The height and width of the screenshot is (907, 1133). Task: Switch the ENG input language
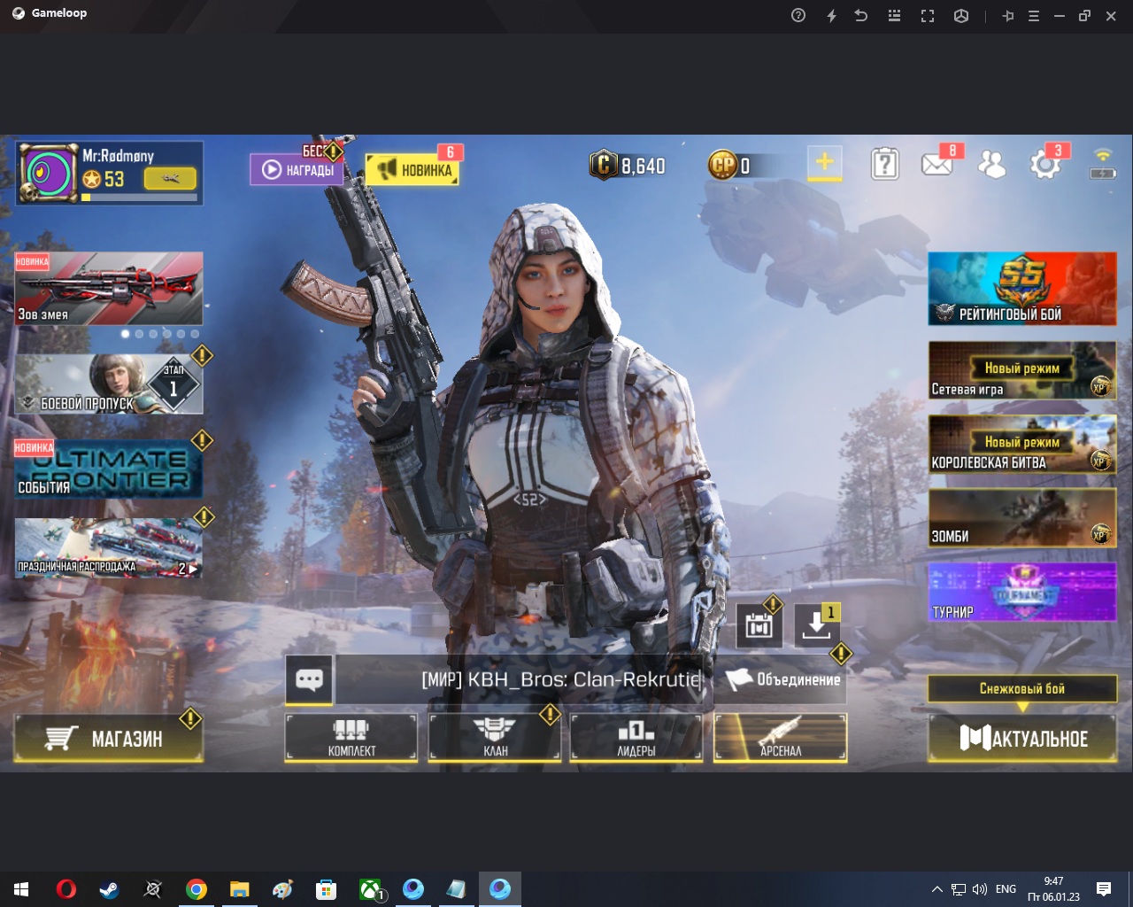click(1006, 889)
